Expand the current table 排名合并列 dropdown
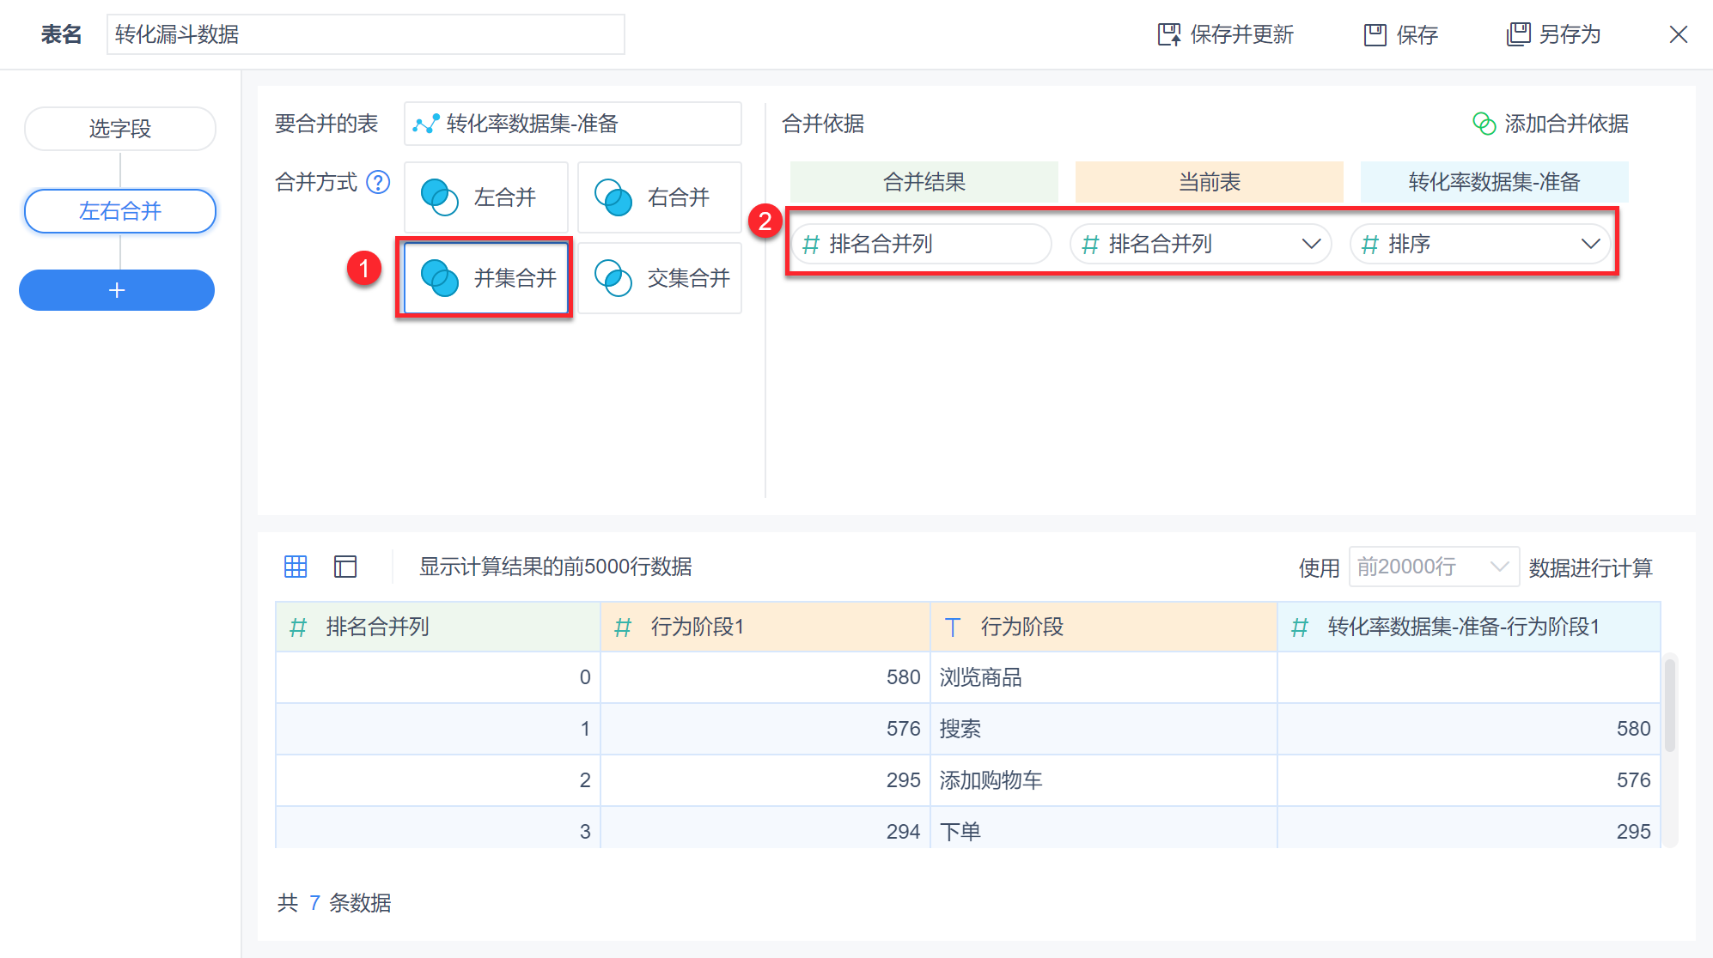Image resolution: width=1713 pixels, height=958 pixels. [x=1311, y=244]
